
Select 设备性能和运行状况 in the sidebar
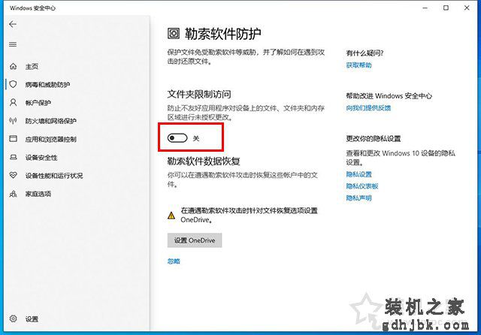pos(54,176)
